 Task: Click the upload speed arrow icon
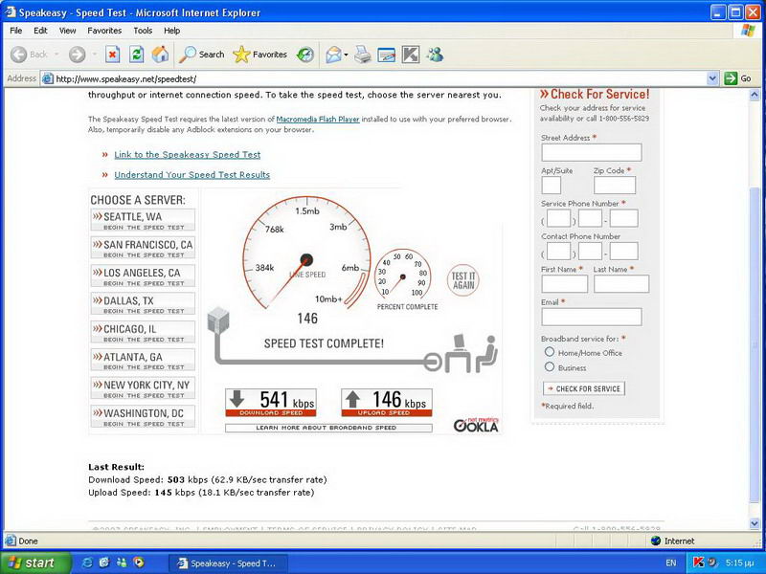coord(352,399)
